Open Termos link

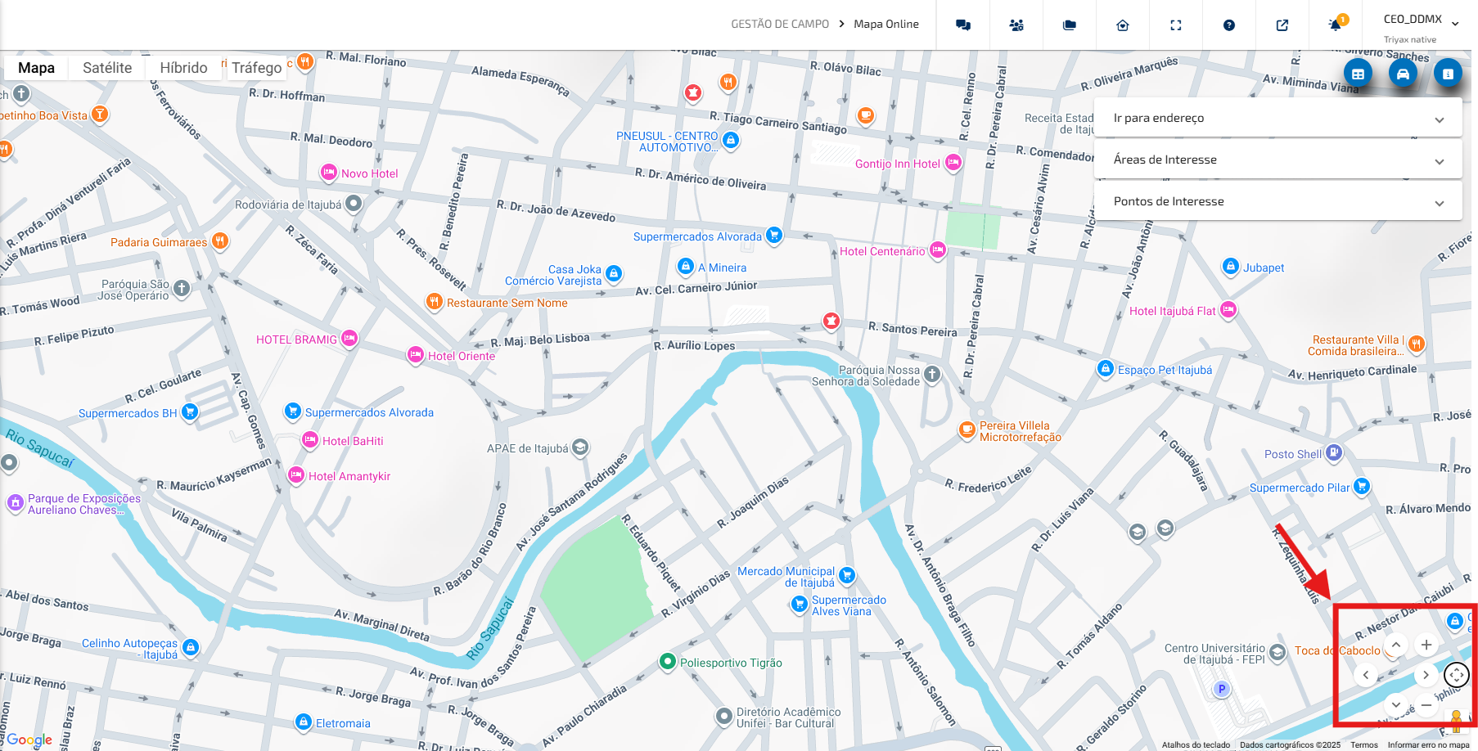pos(1364,744)
